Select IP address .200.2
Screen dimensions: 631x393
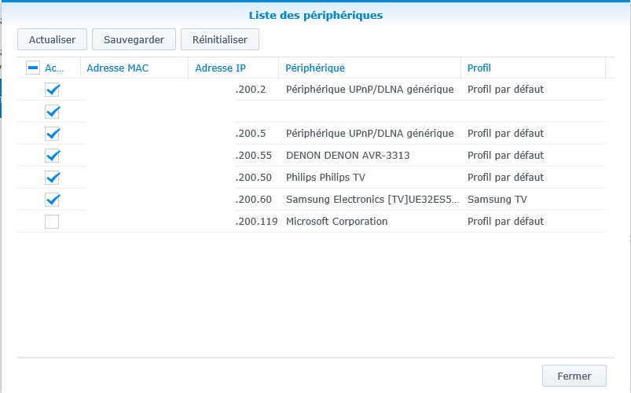tap(251, 90)
